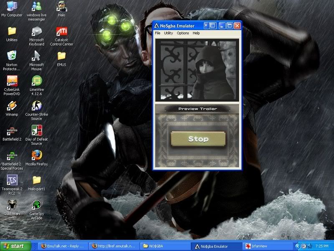
Task: Minimize the No$gba Emulator window
Action: (222, 26)
